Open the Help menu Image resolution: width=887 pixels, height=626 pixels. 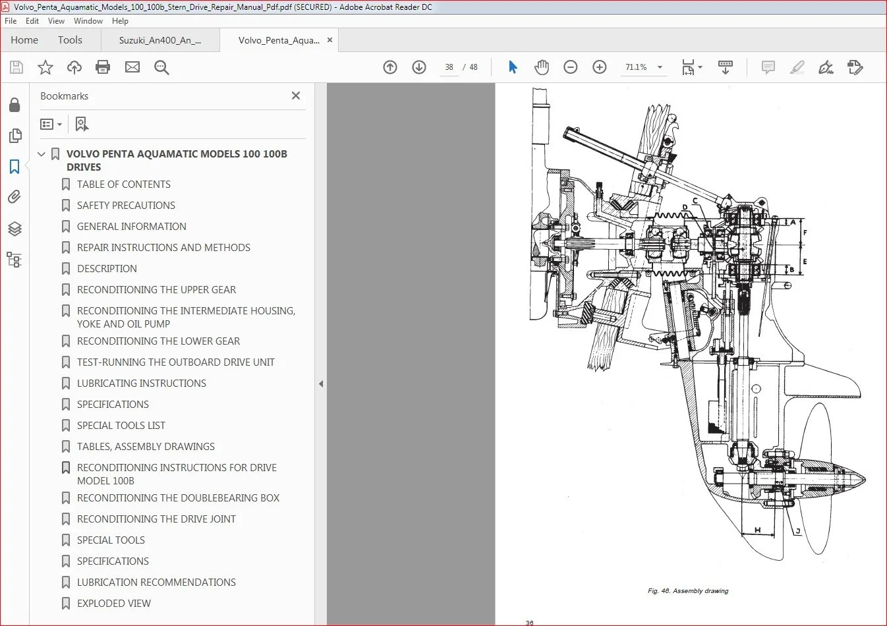tap(120, 21)
